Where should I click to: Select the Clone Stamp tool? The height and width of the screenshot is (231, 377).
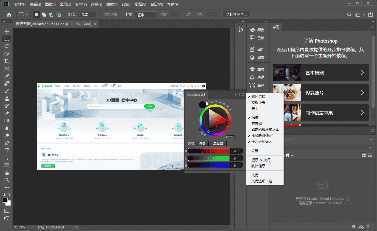pyautogui.click(x=7, y=98)
